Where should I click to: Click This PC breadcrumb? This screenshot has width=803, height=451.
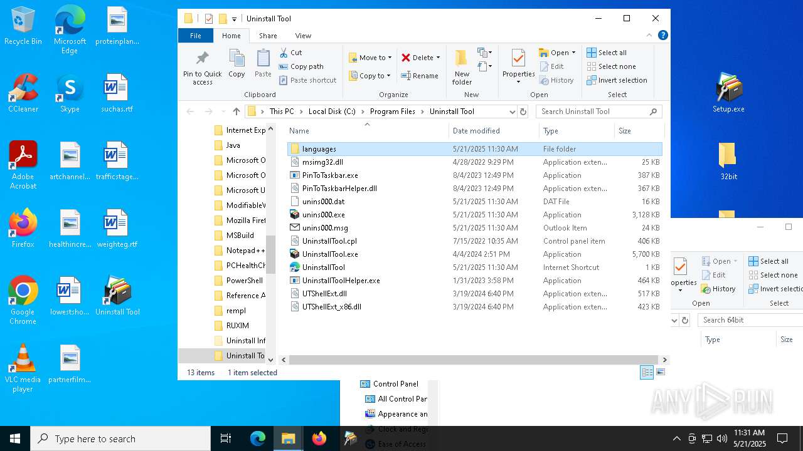pos(282,111)
